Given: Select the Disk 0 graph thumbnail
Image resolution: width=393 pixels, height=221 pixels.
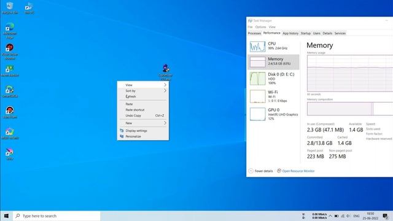Looking at the screenshot, I should pos(257,79).
